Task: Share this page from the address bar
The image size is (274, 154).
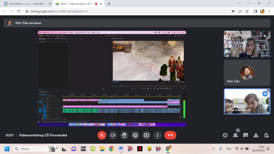Action: [240, 11]
